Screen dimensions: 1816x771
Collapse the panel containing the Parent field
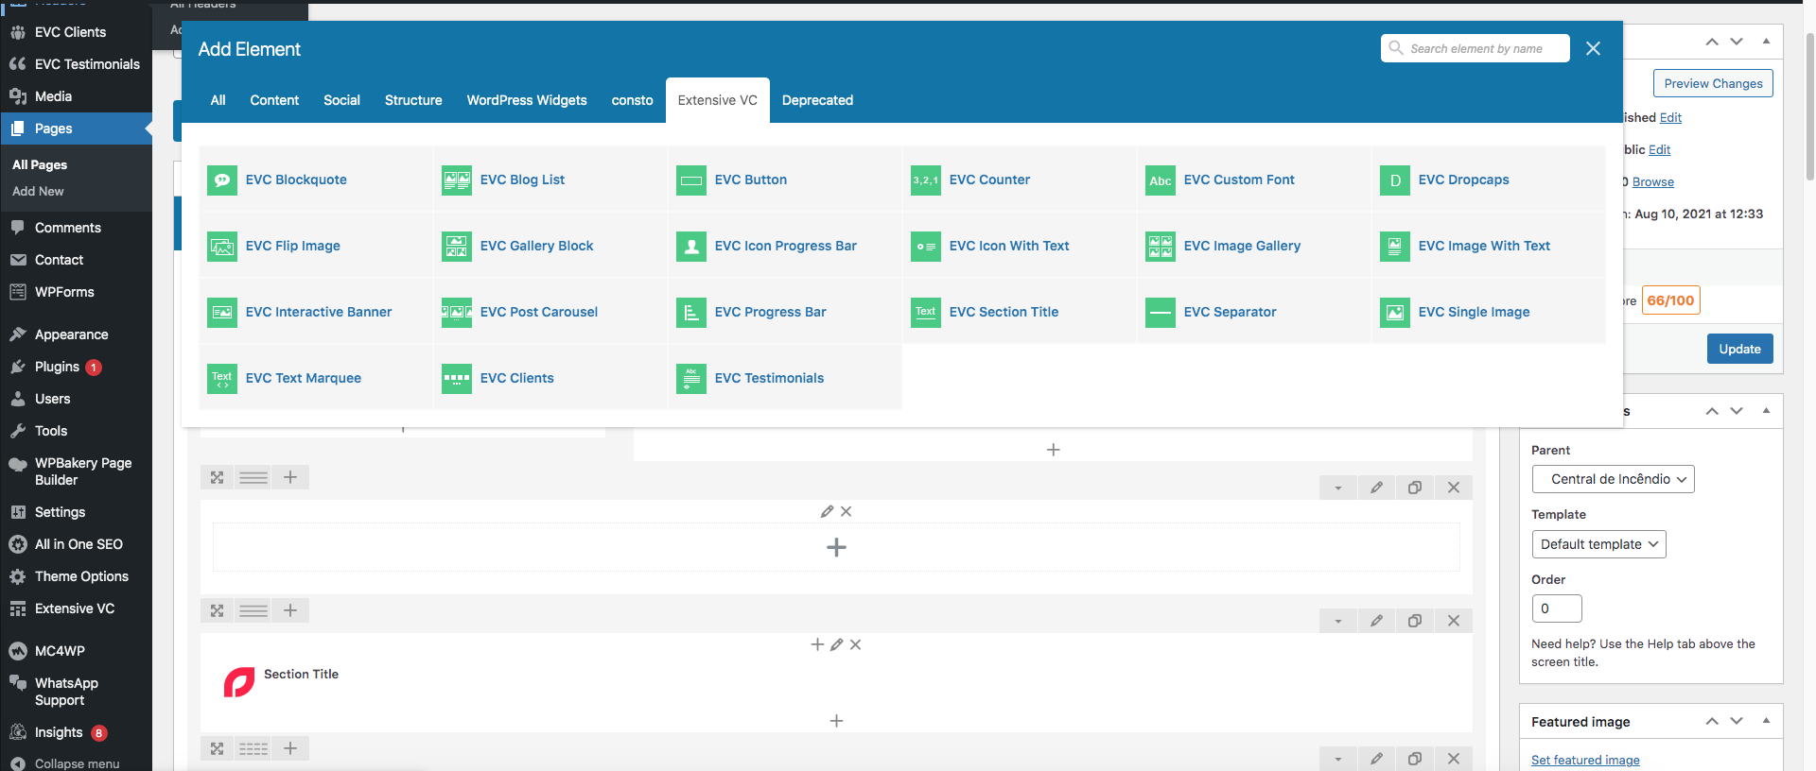(1766, 411)
